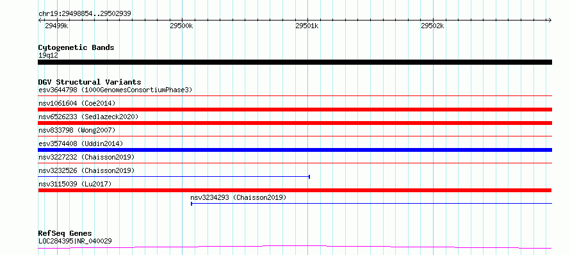Viewport: 570px width, 255px height.
Task: Click the 29500k ruler position
Action: coord(181,26)
